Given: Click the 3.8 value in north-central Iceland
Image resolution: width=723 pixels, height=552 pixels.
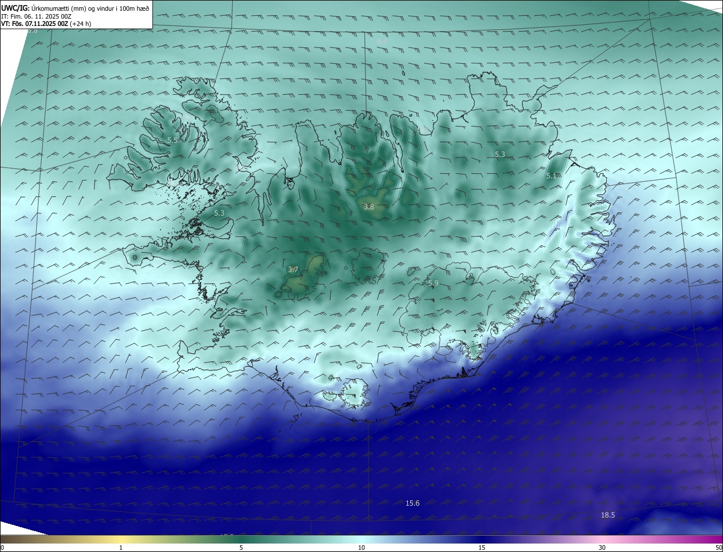Looking at the screenshot, I should tap(369, 207).
